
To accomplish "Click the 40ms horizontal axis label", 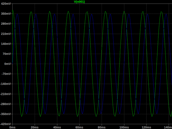I will [x=57, y=127].
